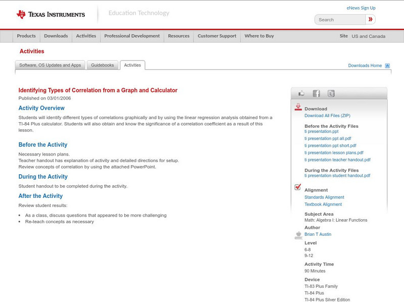The height and width of the screenshot is (302, 404).
Task: Open ti presentation ppt short.pdf
Action: (x=330, y=145)
